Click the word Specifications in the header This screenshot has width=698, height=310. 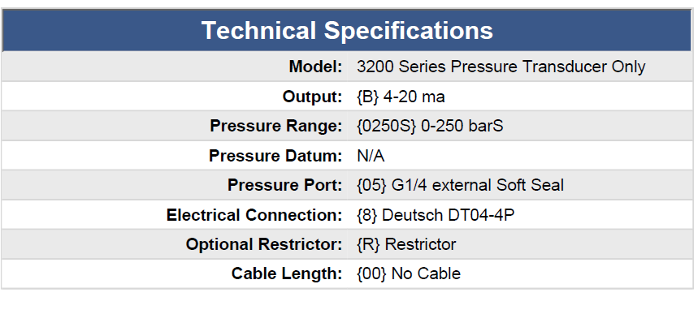coord(409,31)
